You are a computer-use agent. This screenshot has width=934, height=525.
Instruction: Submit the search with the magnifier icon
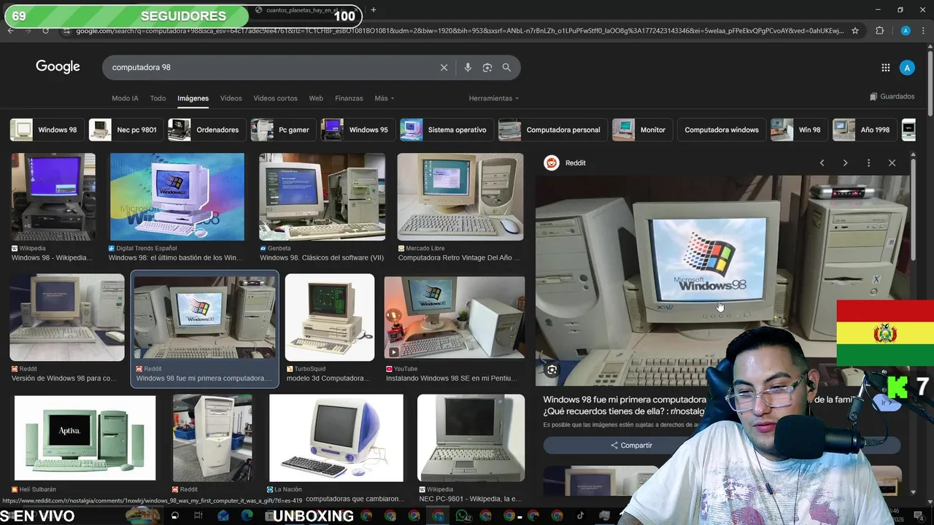tap(506, 67)
